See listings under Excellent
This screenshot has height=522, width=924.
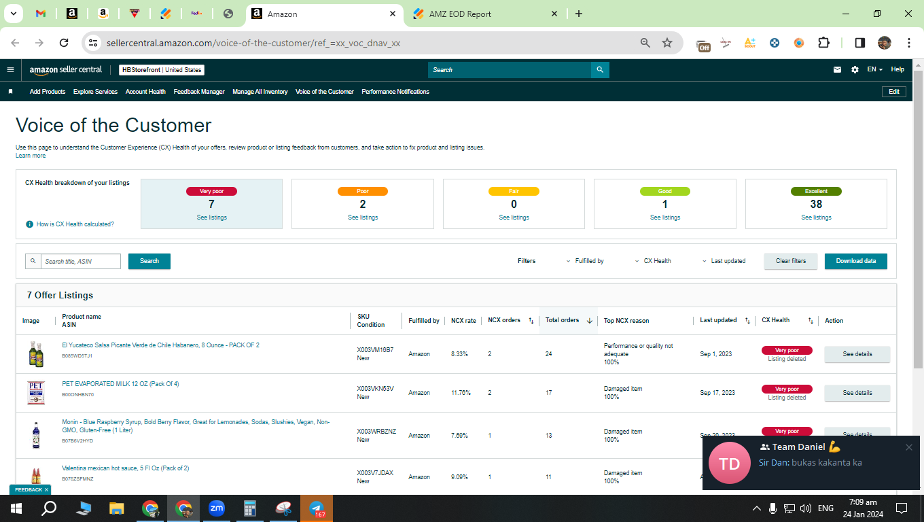816,217
